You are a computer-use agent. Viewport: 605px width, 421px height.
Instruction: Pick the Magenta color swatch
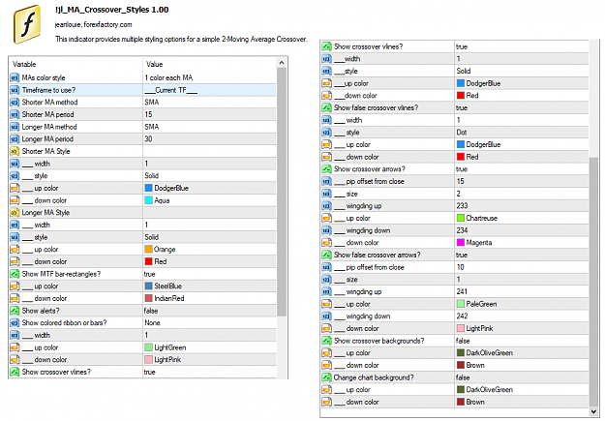coord(461,243)
